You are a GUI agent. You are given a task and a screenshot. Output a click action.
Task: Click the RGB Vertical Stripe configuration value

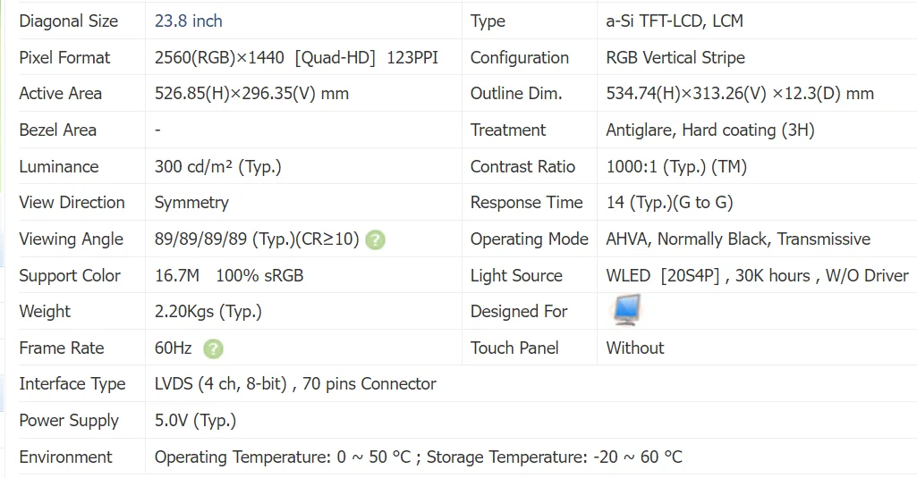click(x=675, y=57)
